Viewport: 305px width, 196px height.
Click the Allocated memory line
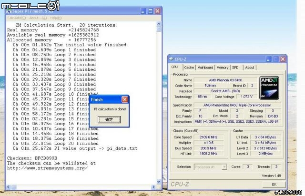[51, 40]
